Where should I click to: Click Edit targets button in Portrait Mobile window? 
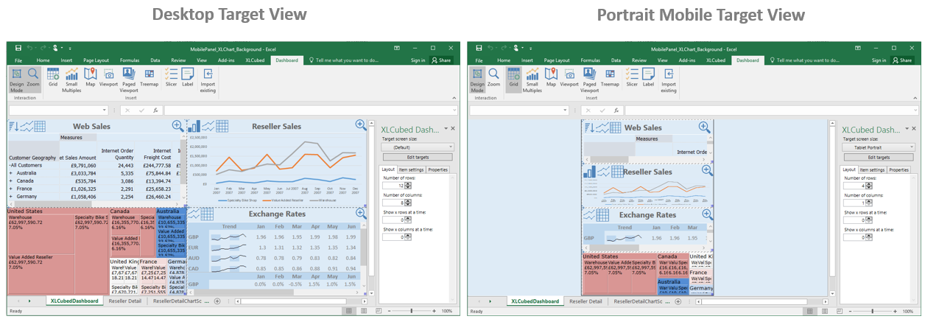[879, 157]
